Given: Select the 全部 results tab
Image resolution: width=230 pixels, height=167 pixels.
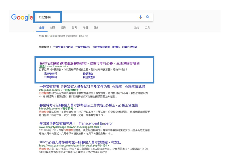Looking at the screenshot, I should (x=42, y=28).
